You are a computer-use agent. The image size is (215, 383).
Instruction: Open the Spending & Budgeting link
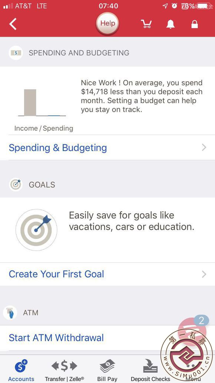pos(58,148)
